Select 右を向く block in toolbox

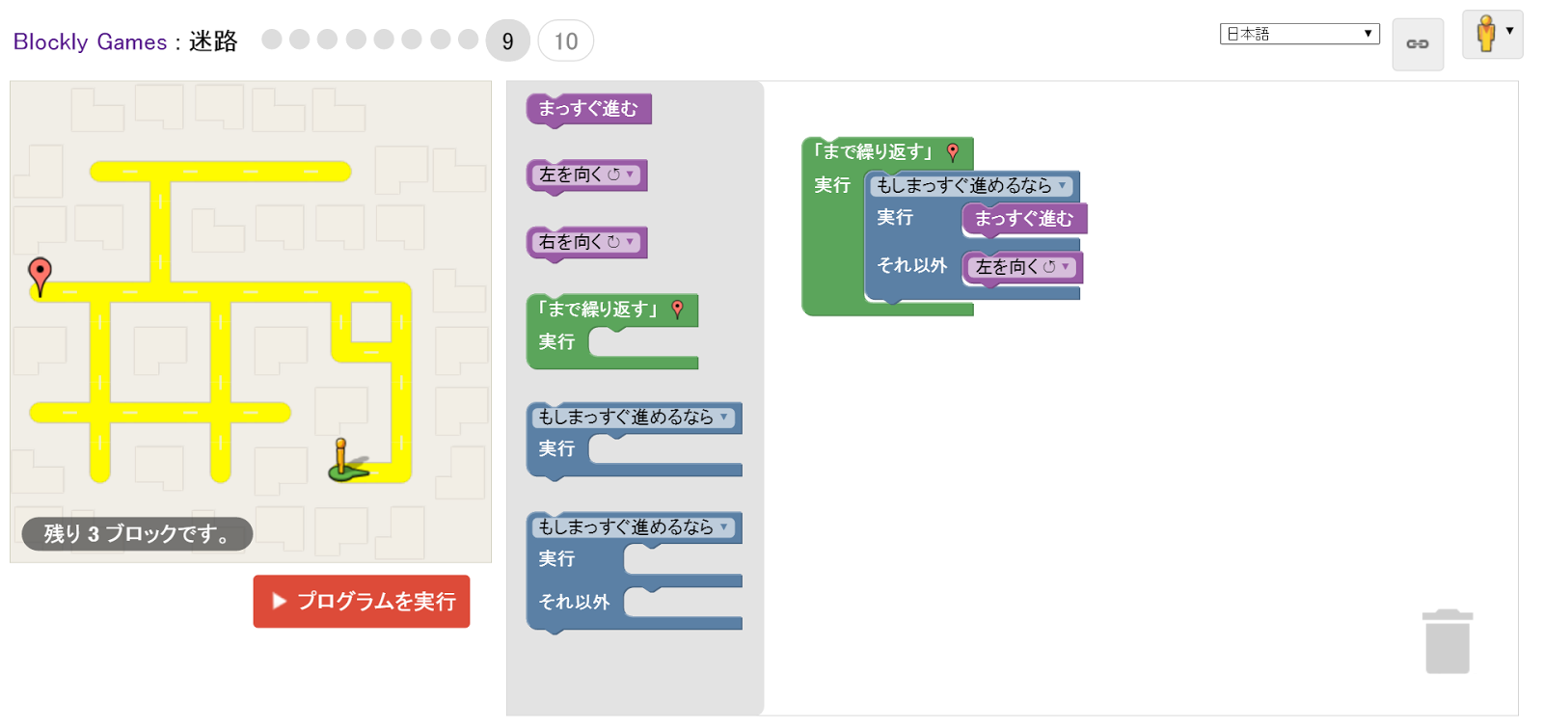(x=586, y=242)
